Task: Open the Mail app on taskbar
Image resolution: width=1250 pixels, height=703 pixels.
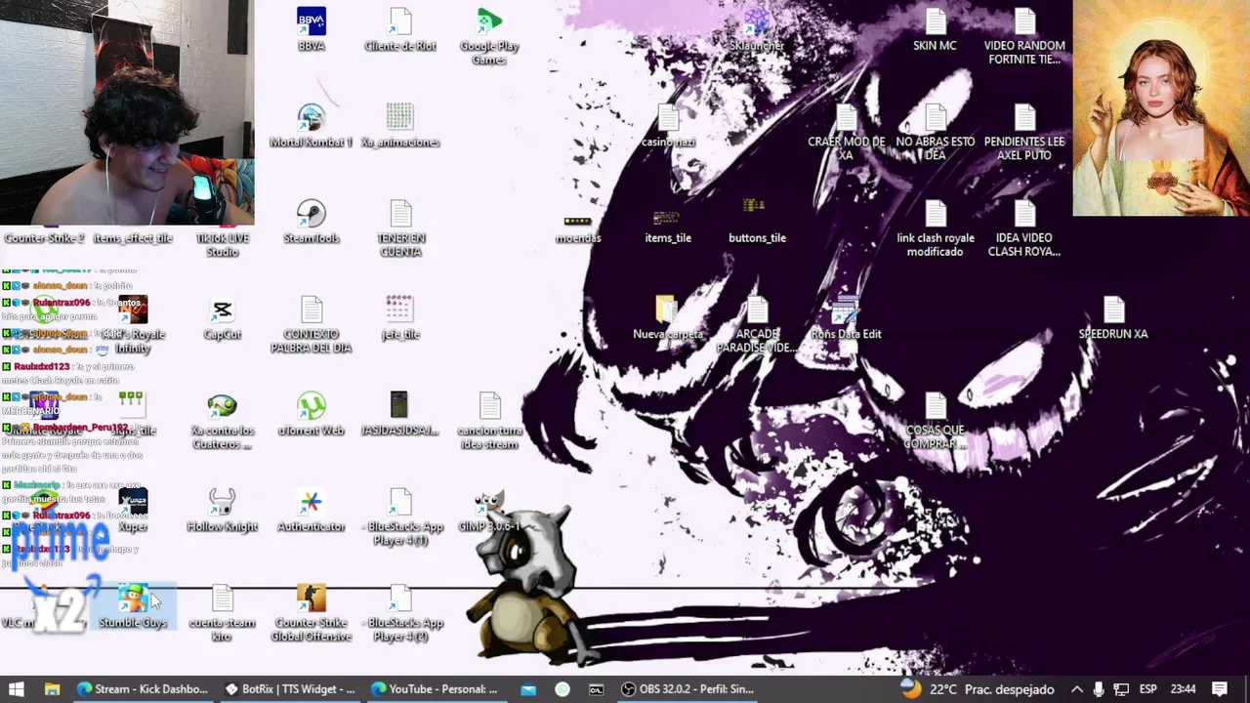Action: pos(528,688)
